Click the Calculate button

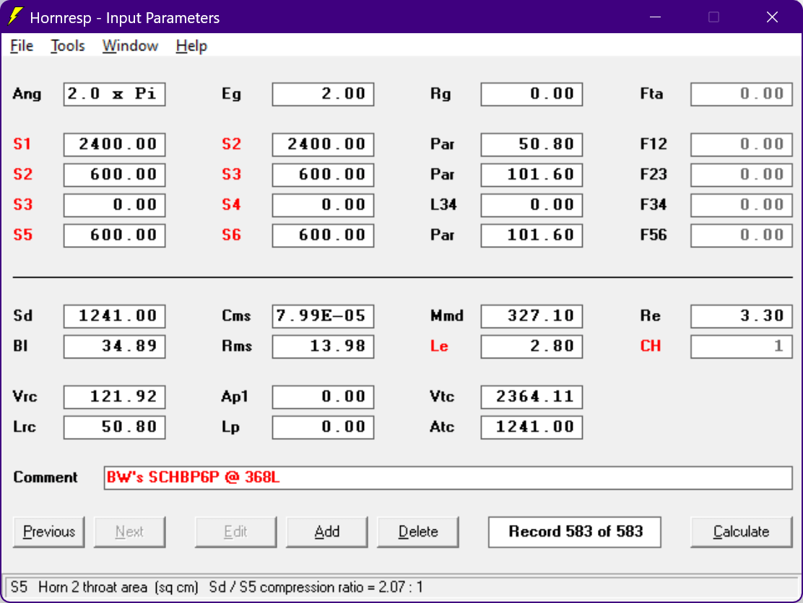[741, 532]
